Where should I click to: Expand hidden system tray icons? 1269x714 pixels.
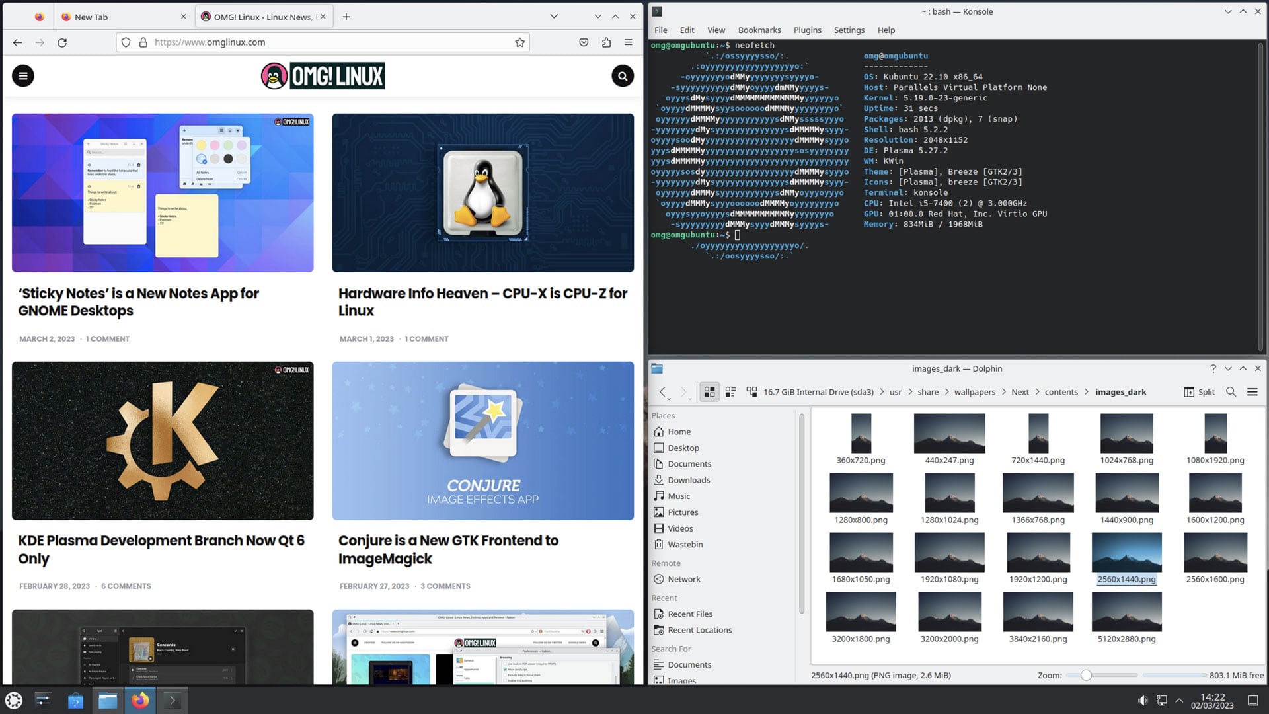pos(1179,701)
